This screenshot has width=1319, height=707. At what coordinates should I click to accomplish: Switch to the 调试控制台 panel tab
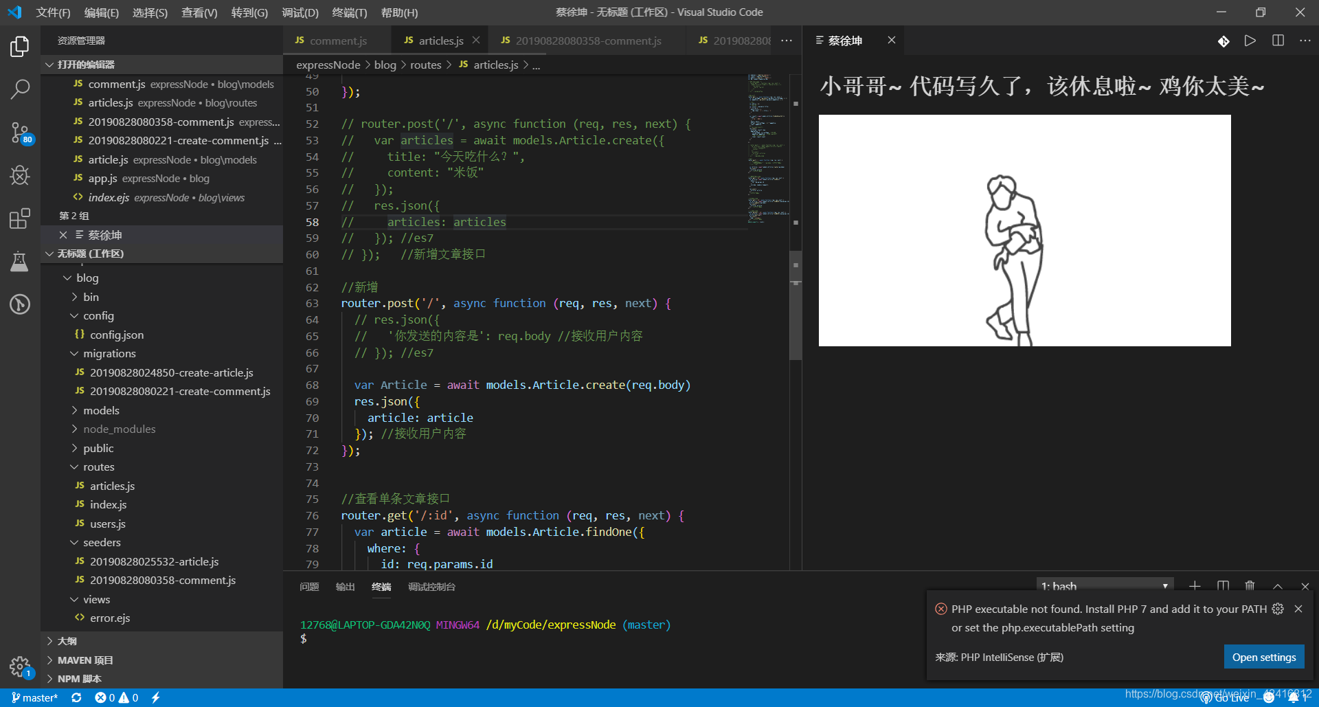(431, 587)
